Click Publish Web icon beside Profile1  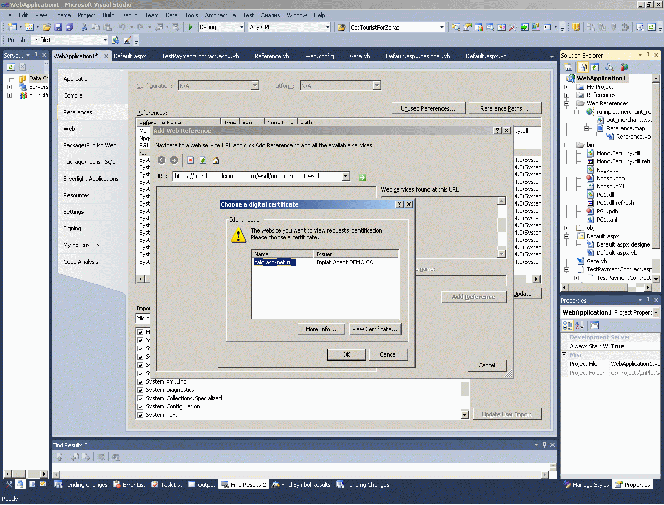116,40
